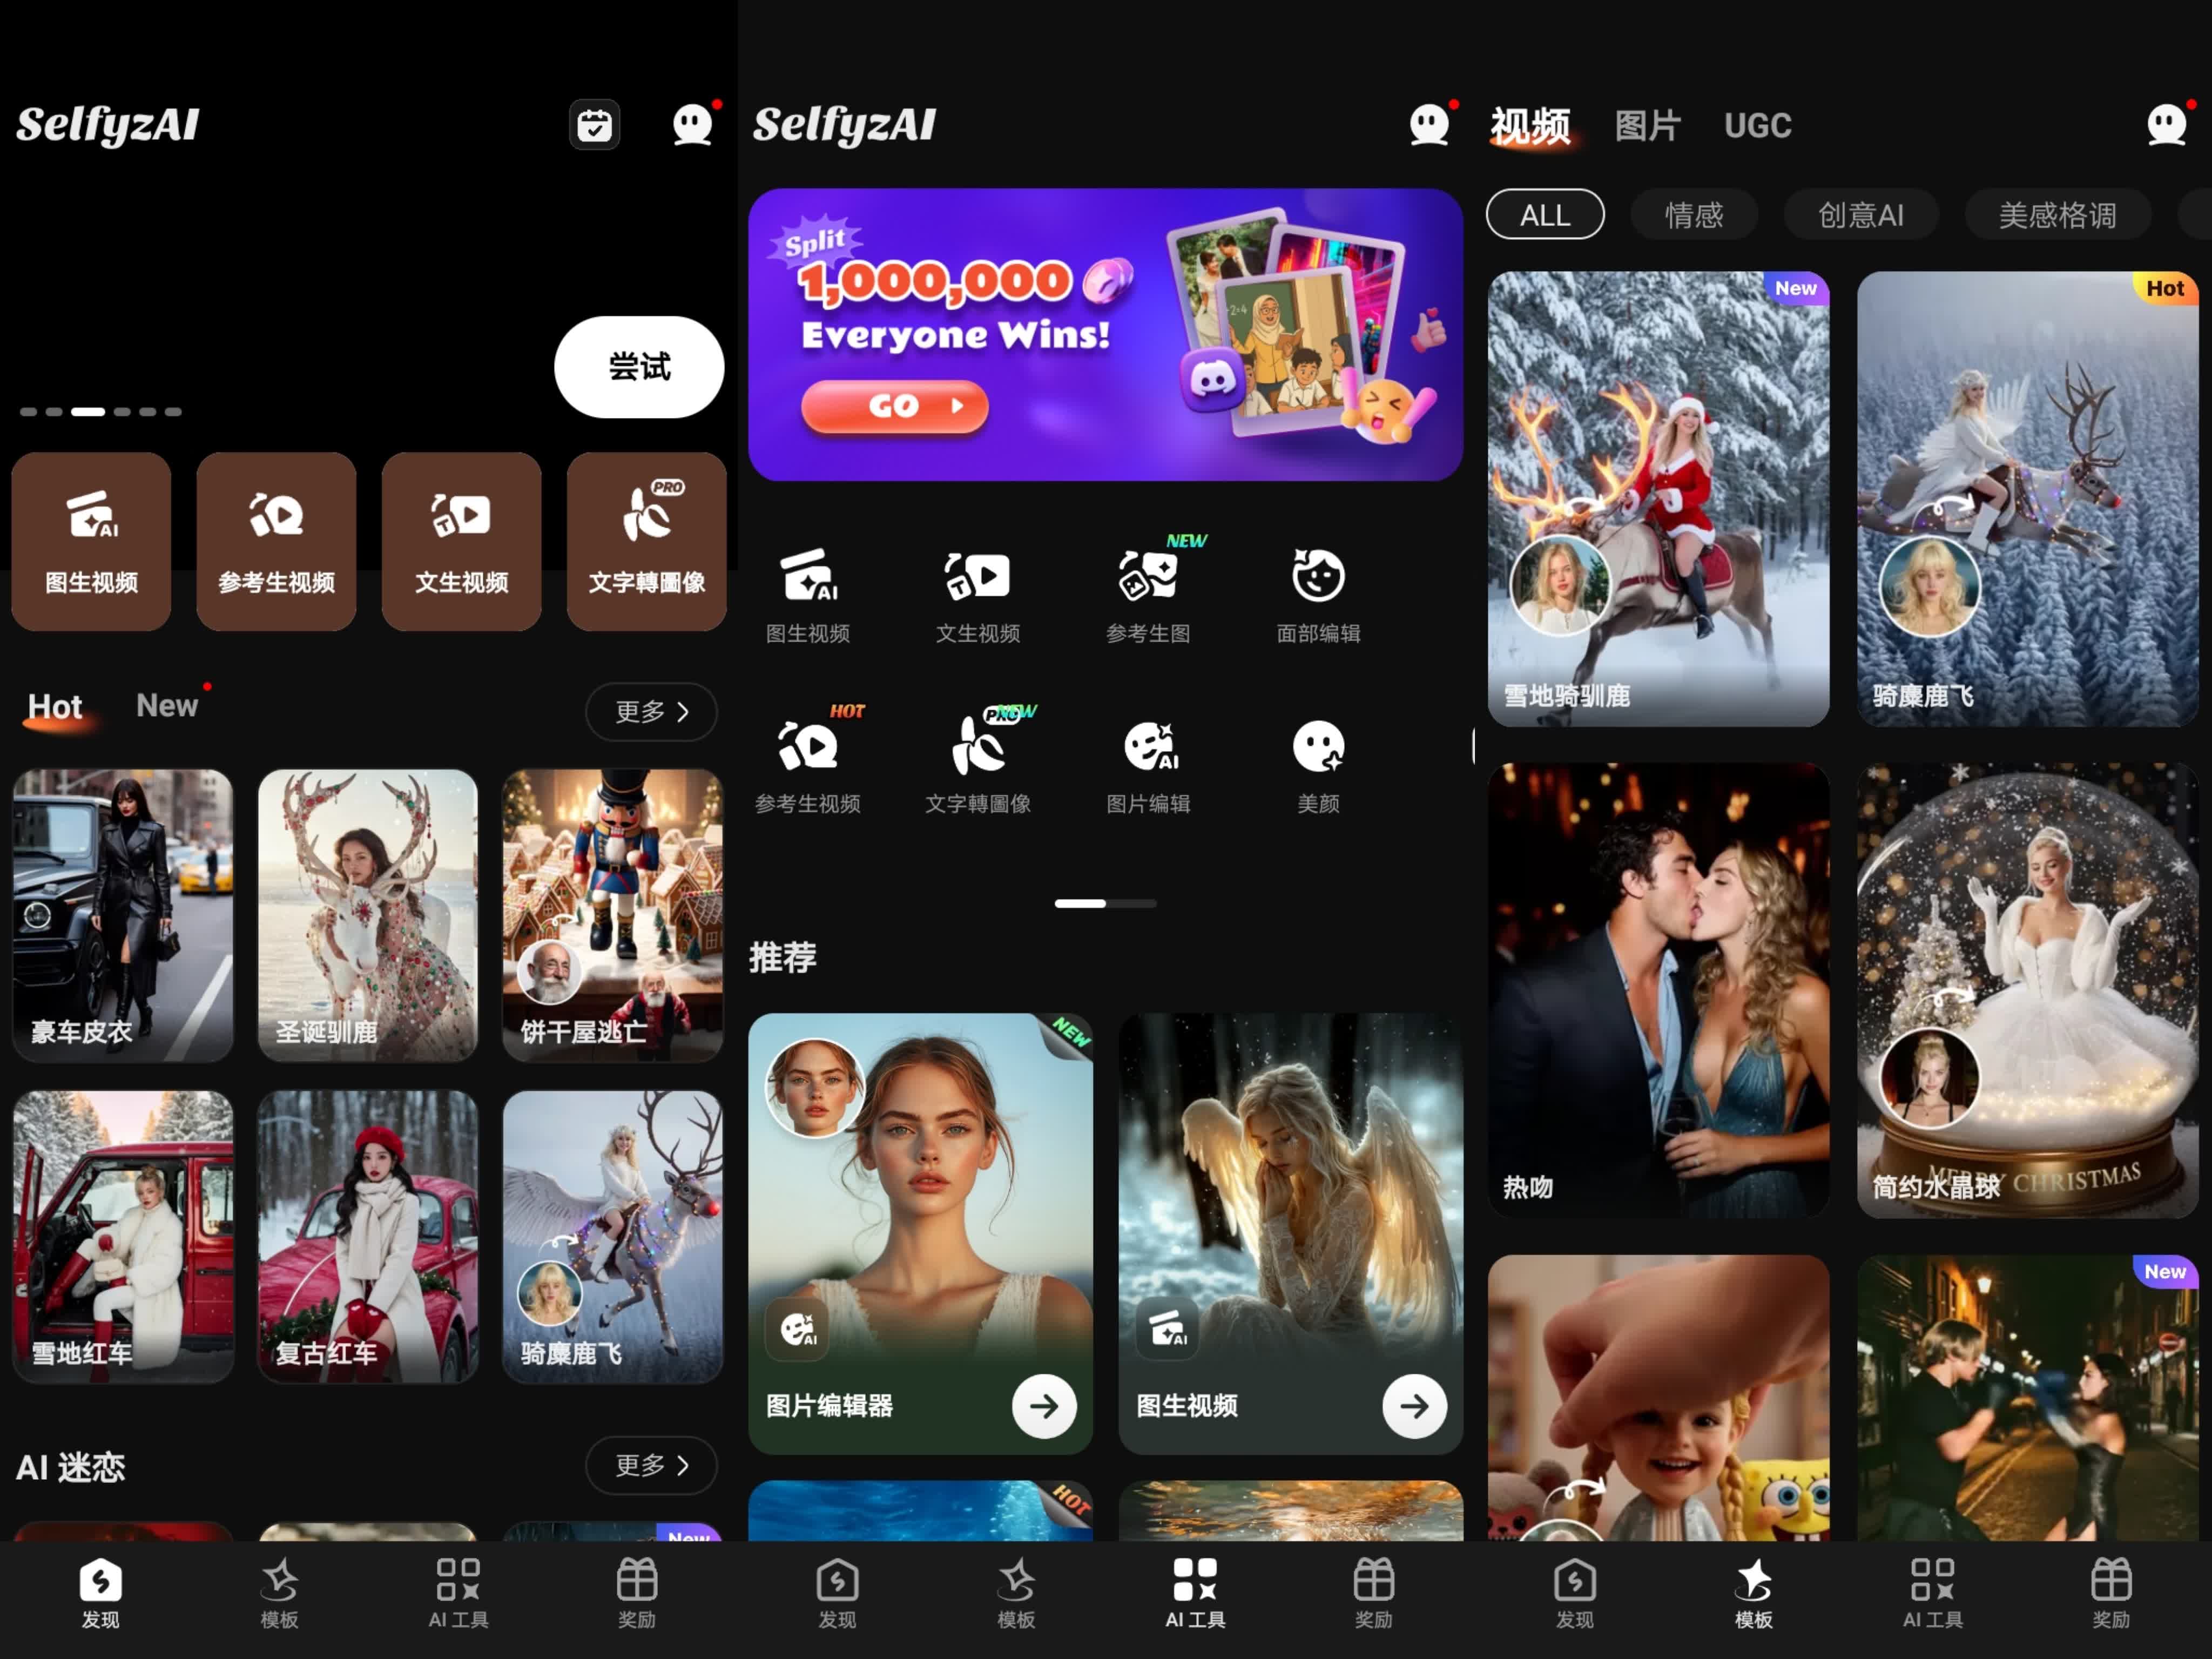Open the arrow on the 图片编辑器 card
This screenshot has height=1659, width=2212.
tap(1043, 1406)
